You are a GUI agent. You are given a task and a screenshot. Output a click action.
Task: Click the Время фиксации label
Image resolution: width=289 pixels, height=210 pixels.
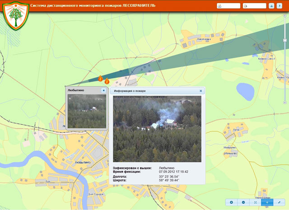pyautogui.click(x=127, y=172)
